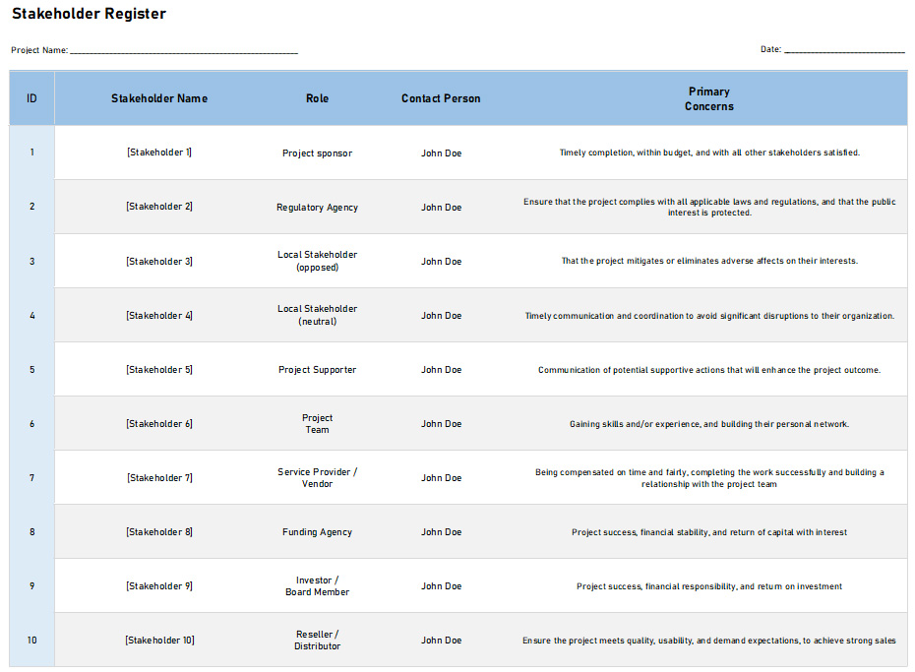Select 'John Doe' in the Project Team row
The image size is (915, 672).
[442, 424]
